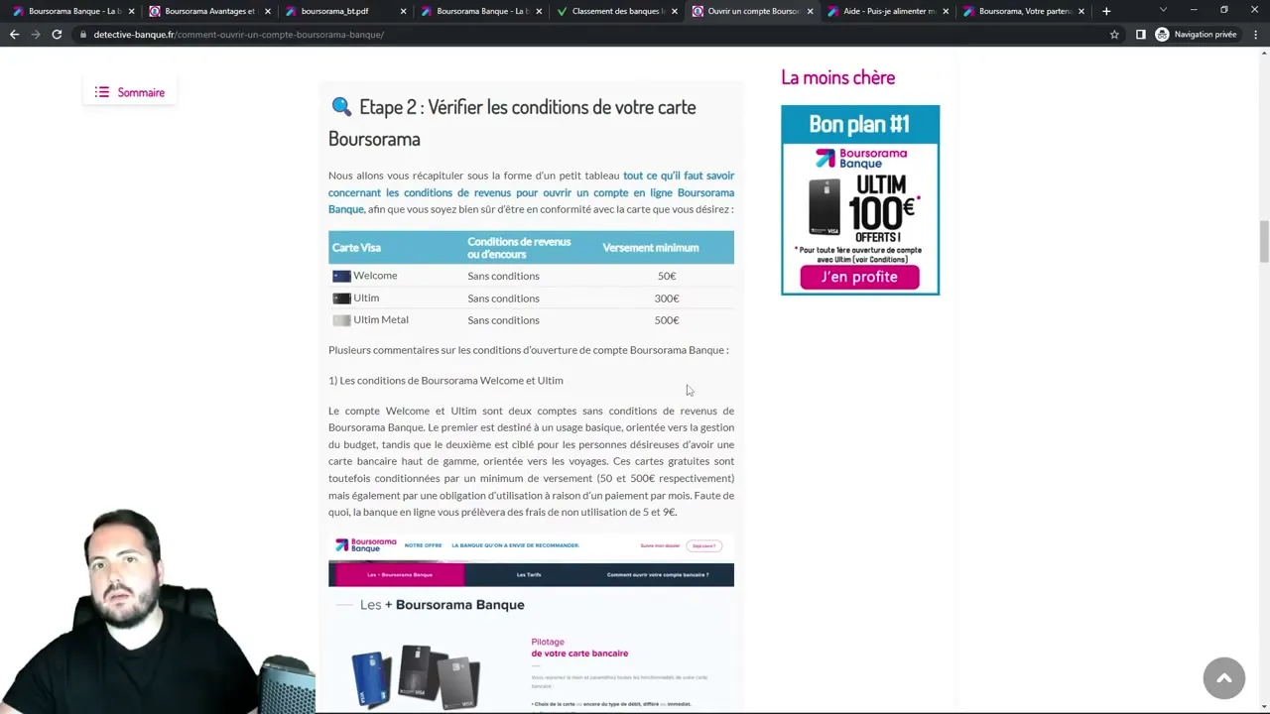Open a new tab with the plus icon

coord(1106,11)
